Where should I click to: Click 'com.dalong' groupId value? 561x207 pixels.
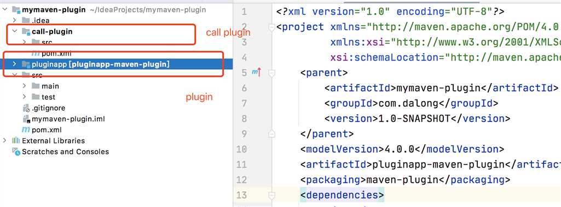[x=408, y=104]
